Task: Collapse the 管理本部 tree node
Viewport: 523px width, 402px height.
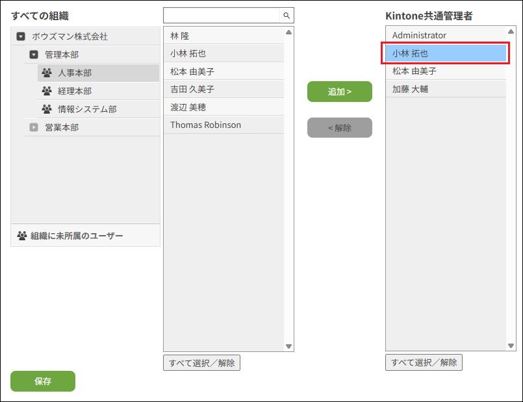Action: (x=34, y=55)
